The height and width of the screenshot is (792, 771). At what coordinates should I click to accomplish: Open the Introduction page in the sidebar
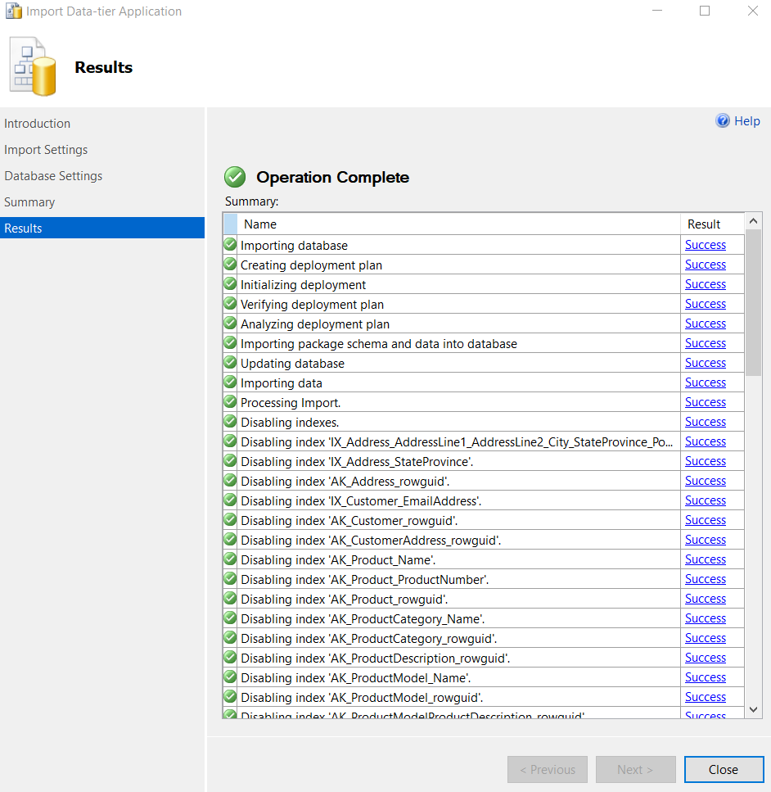click(38, 124)
